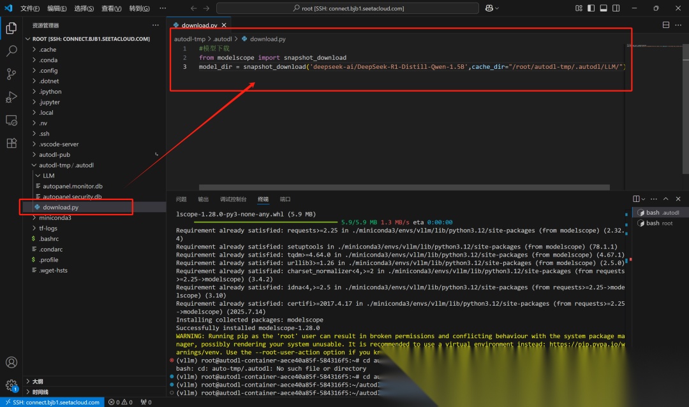The image size is (689, 407).
Task: Open the Search view icon
Action: (x=11, y=51)
